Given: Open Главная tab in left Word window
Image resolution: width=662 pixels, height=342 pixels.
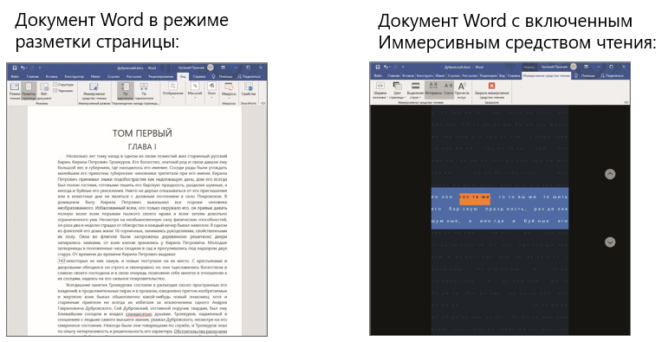Looking at the screenshot, I should coord(33,77).
